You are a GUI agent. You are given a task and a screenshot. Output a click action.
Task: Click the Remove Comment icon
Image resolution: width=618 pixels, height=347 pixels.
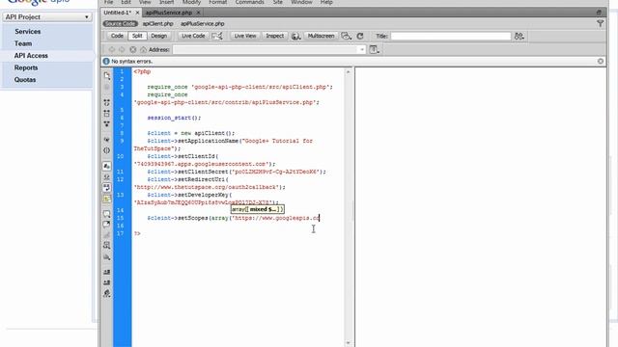coord(107,225)
